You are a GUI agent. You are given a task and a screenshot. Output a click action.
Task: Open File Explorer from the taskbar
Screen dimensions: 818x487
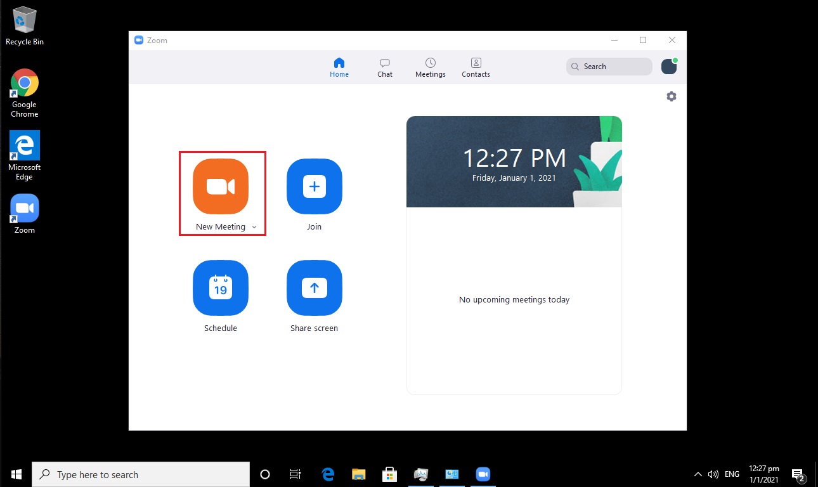pyautogui.click(x=359, y=474)
